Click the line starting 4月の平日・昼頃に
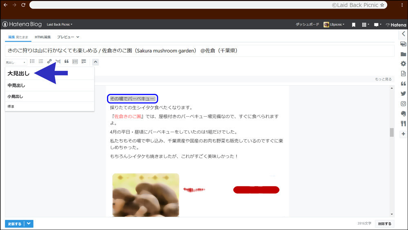 pos(173,132)
